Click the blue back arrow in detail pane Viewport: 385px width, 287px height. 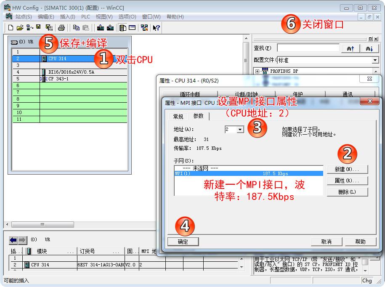13,240
